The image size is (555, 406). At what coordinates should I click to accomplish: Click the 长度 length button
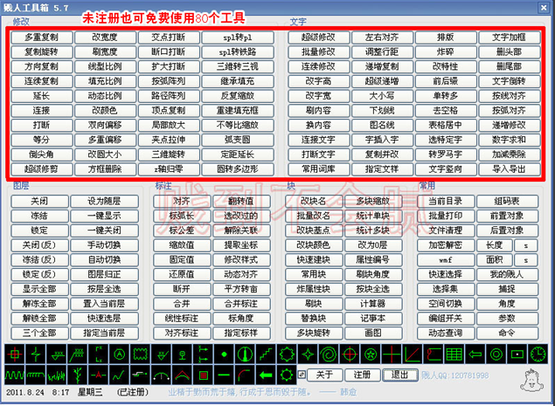tap(495, 245)
